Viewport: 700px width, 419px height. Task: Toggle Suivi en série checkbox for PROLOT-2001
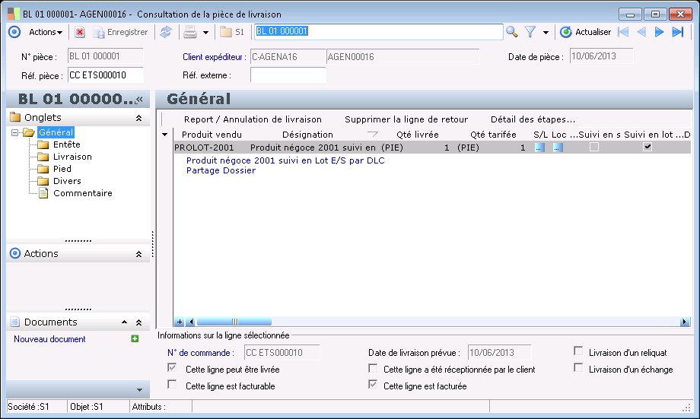[594, 147]
